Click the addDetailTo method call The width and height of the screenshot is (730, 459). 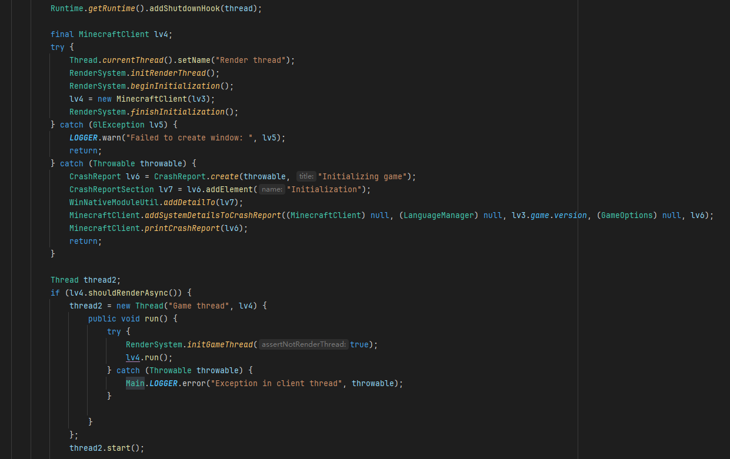coord(189,203)
